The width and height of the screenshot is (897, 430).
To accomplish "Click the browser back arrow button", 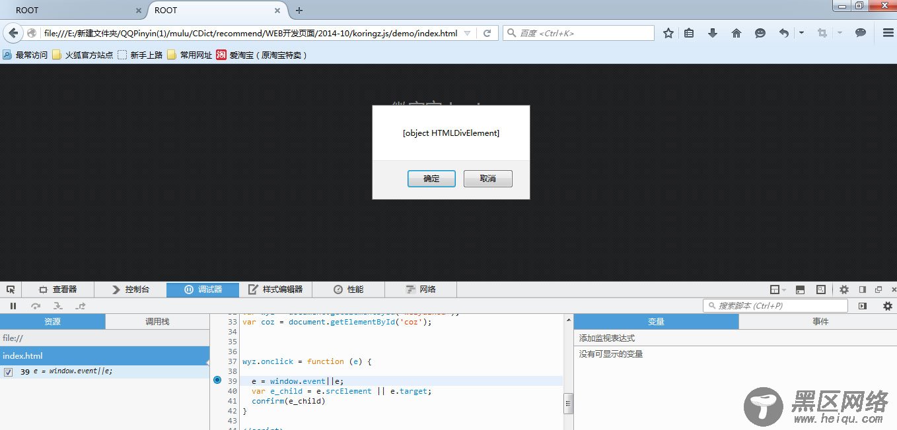I will [13, 33].
